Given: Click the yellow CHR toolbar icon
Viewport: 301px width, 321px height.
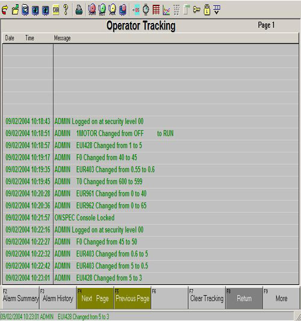Looking at the screenshot, I should [55, 10].
